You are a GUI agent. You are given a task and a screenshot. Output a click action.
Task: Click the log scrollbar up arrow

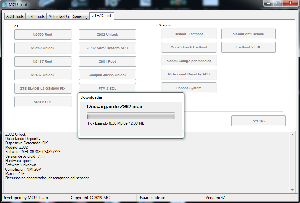coord(292,135)
